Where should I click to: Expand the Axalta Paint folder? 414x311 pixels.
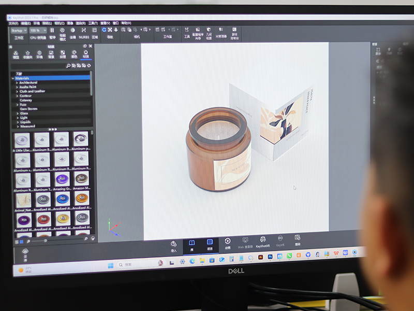17,87
